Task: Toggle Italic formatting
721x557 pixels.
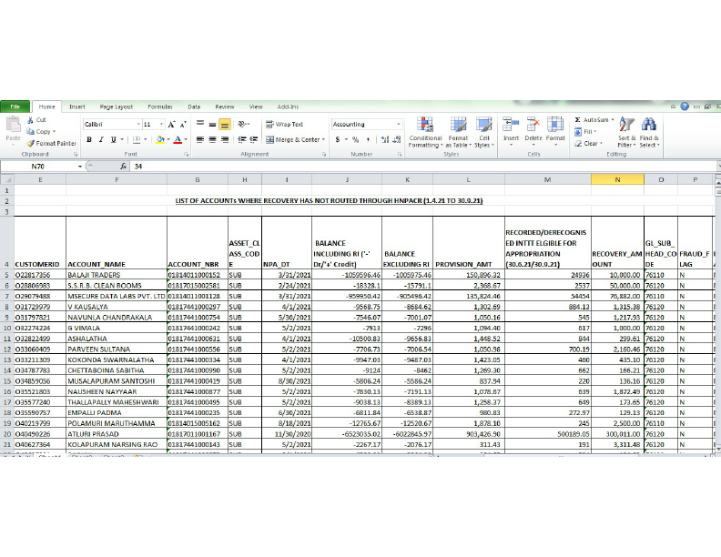Action: click(101, 140)
